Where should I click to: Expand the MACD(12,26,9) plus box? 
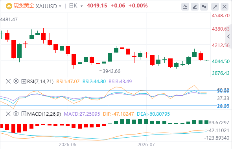(24, 114)
